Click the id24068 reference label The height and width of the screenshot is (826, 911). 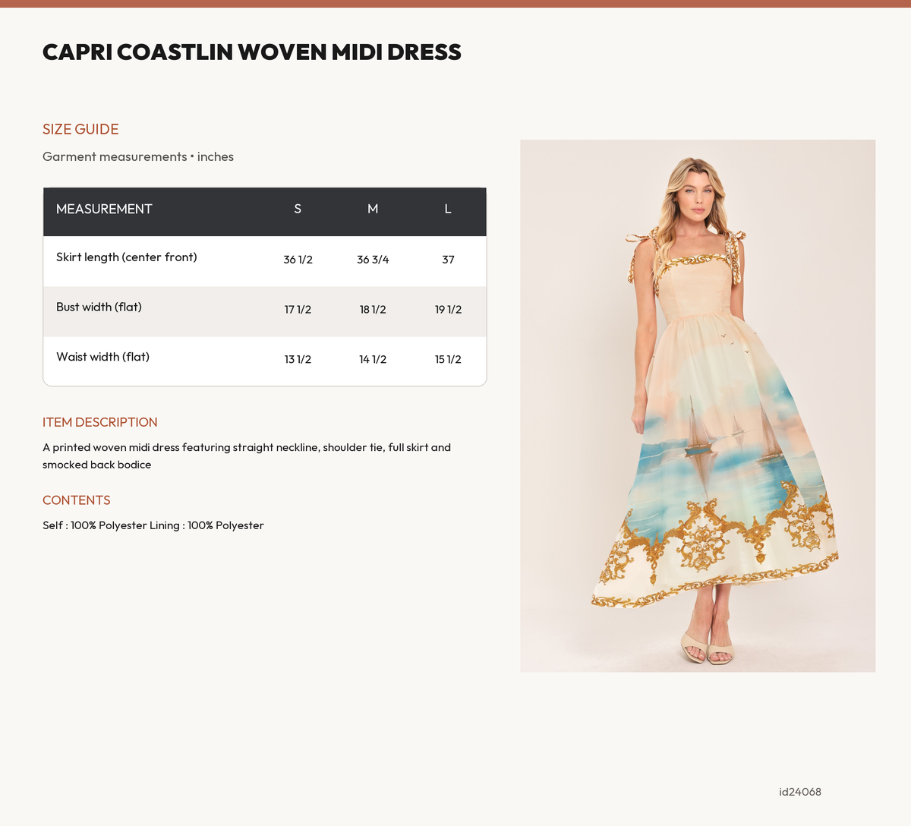800,792
